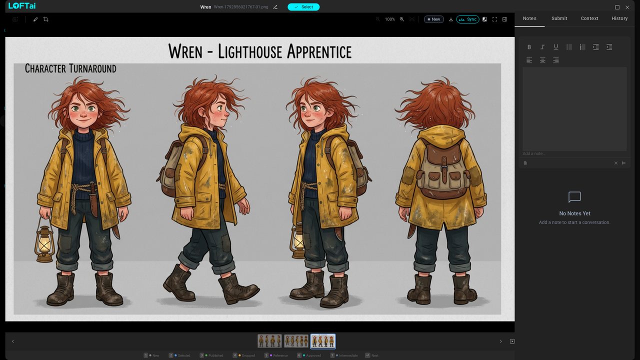Center the note text
Screen dimensions: 640x360
(542, 60)
